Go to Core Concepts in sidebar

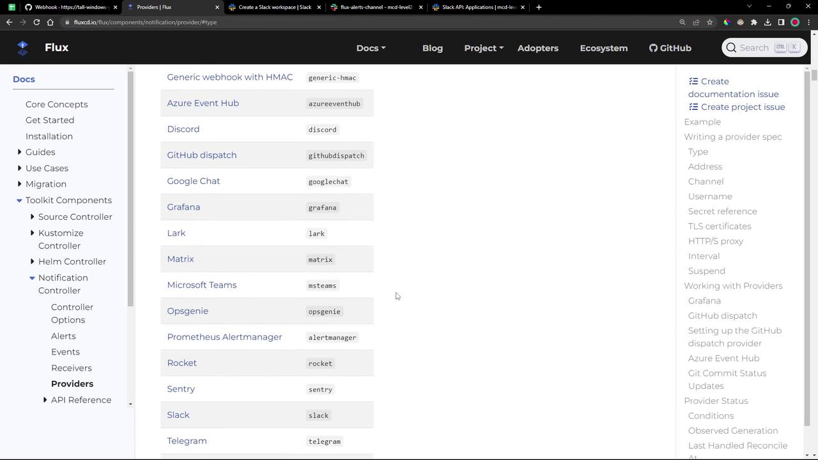click(x=57, y=104)
